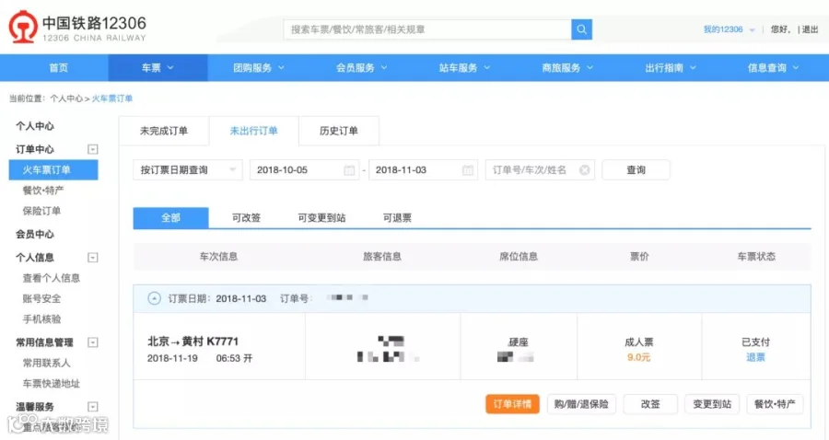The image size is (829, 440).
Task: Select the 可退票 filter tab
Action: point(397,217)
